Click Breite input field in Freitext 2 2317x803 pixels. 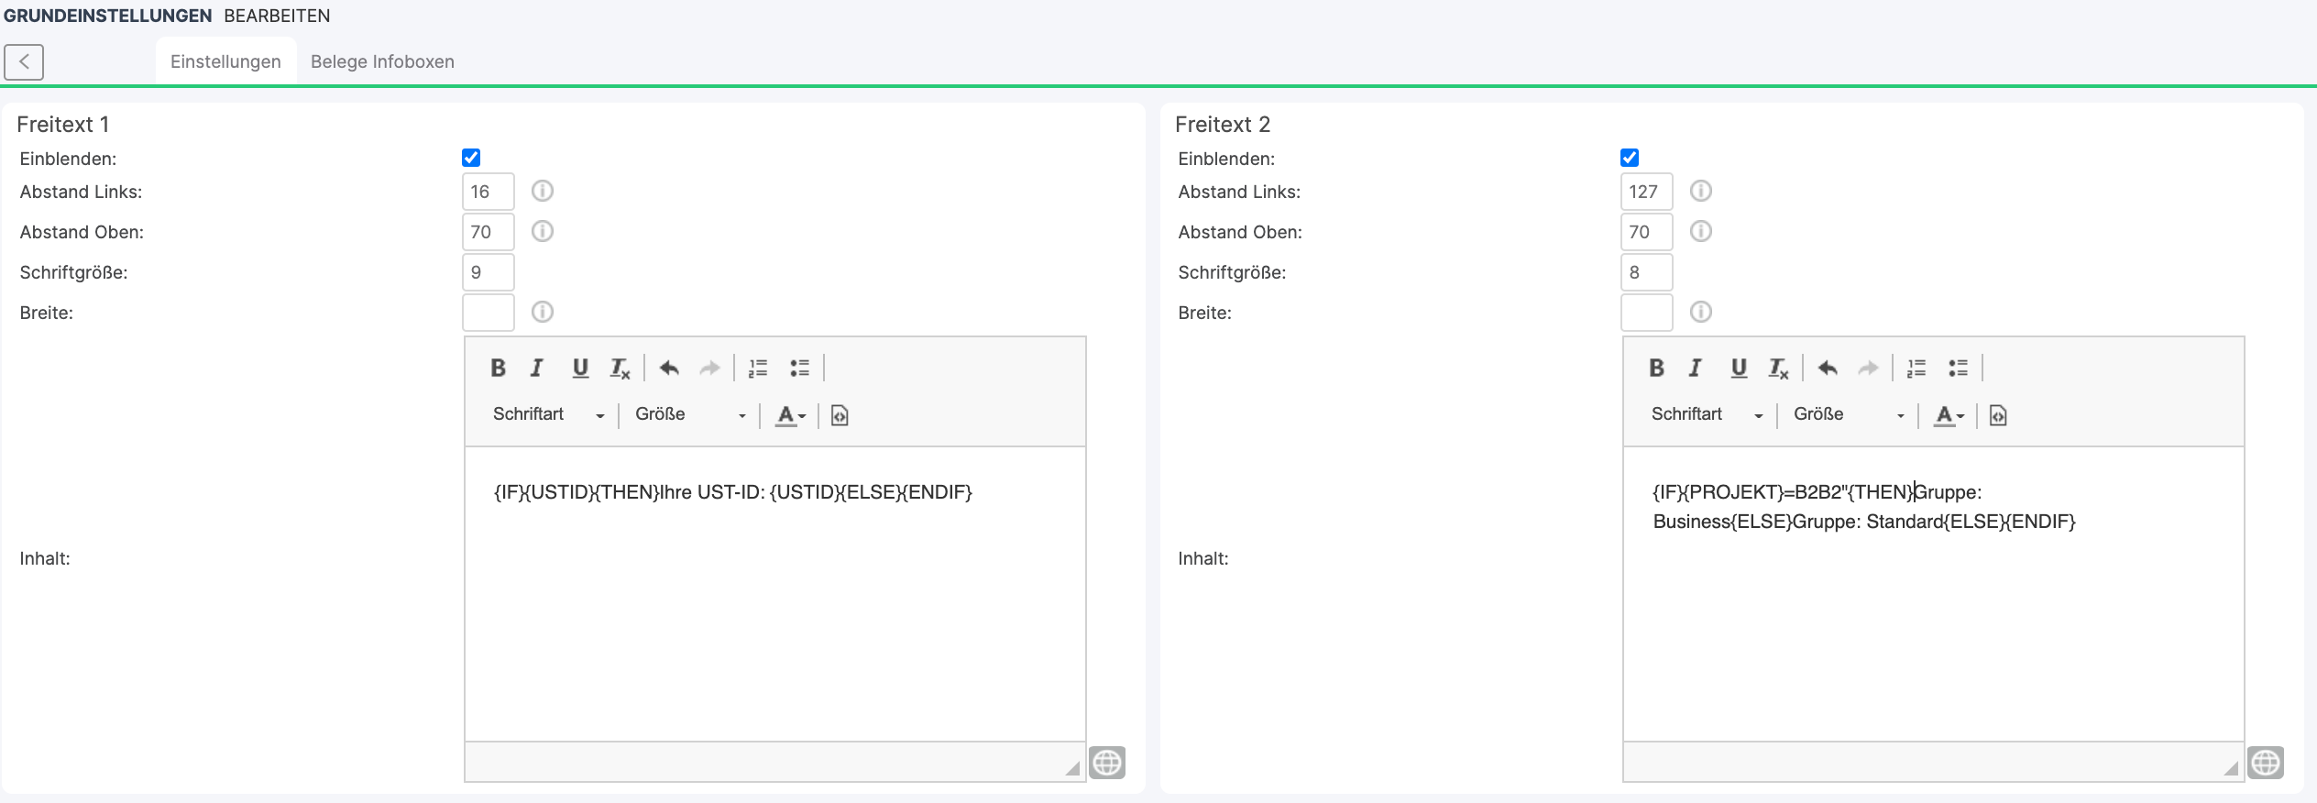(1646, 313)
